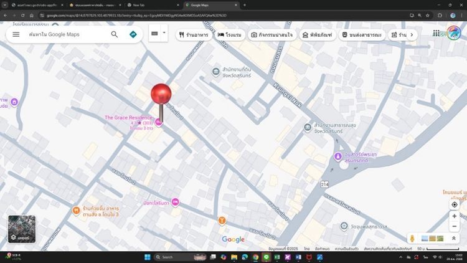Bookmark this page with star icon
Screen dimensions: 467x263
tap(427, 16)
